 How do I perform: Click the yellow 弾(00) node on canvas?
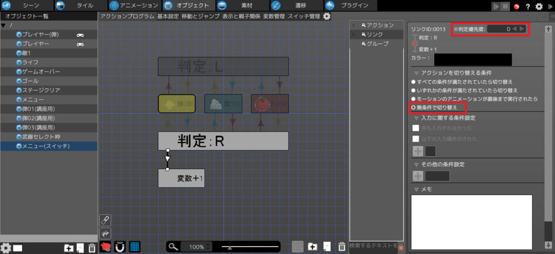pos(177,103)
